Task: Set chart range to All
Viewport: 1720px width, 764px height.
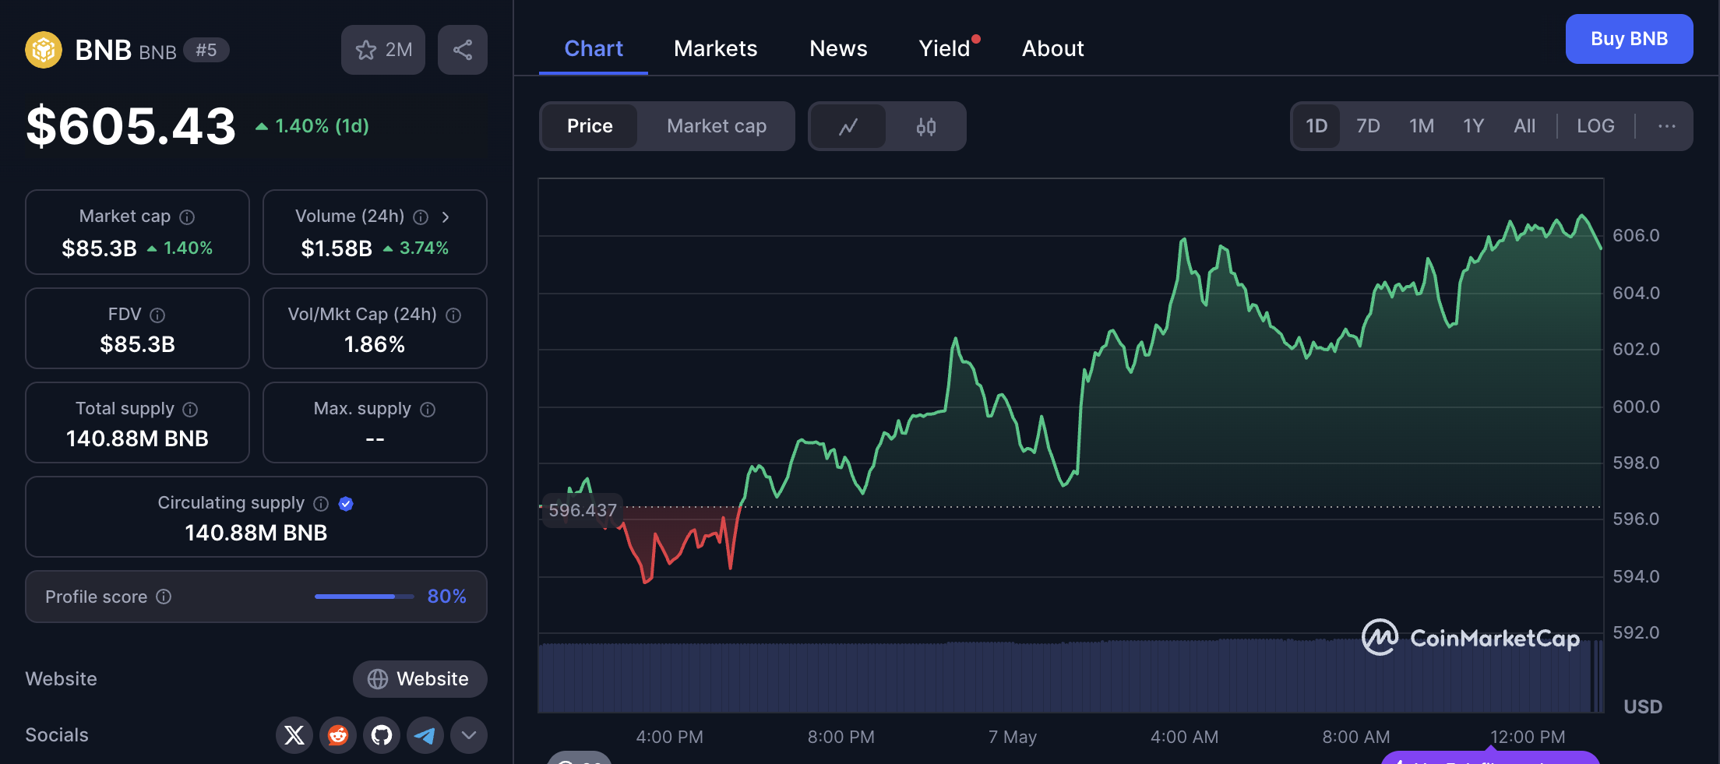Action: tap(1524, 126)
